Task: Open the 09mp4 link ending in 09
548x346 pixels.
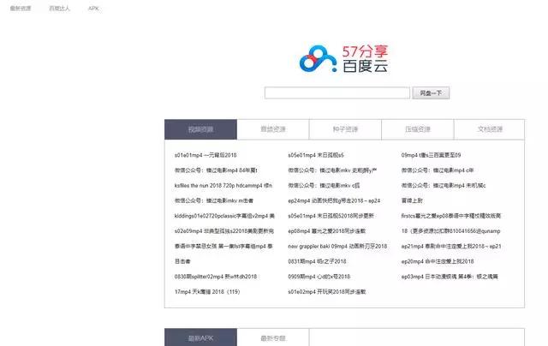Action: point(431,155)
